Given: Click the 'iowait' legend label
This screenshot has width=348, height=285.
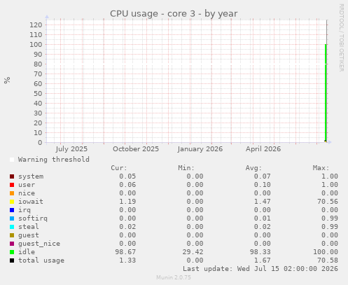Looking at the screenshot, I should [x=31, y=202].
